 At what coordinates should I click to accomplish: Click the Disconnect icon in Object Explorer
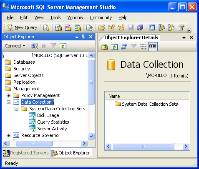click(x=34, y=46)
